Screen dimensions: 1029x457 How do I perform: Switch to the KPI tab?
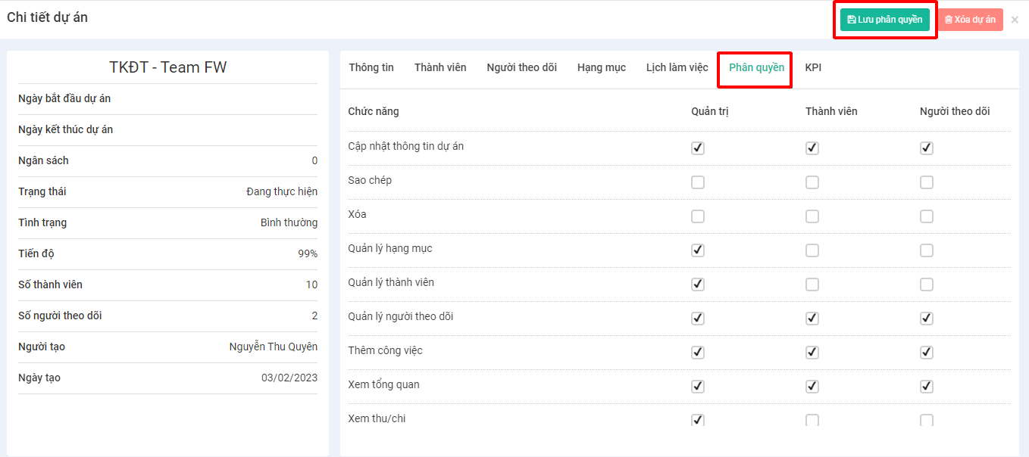point(813,67)
